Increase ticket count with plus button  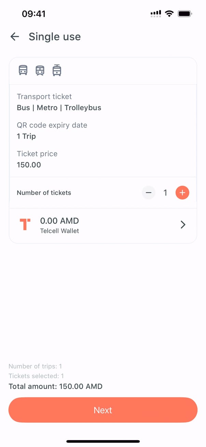coord(182,193)
